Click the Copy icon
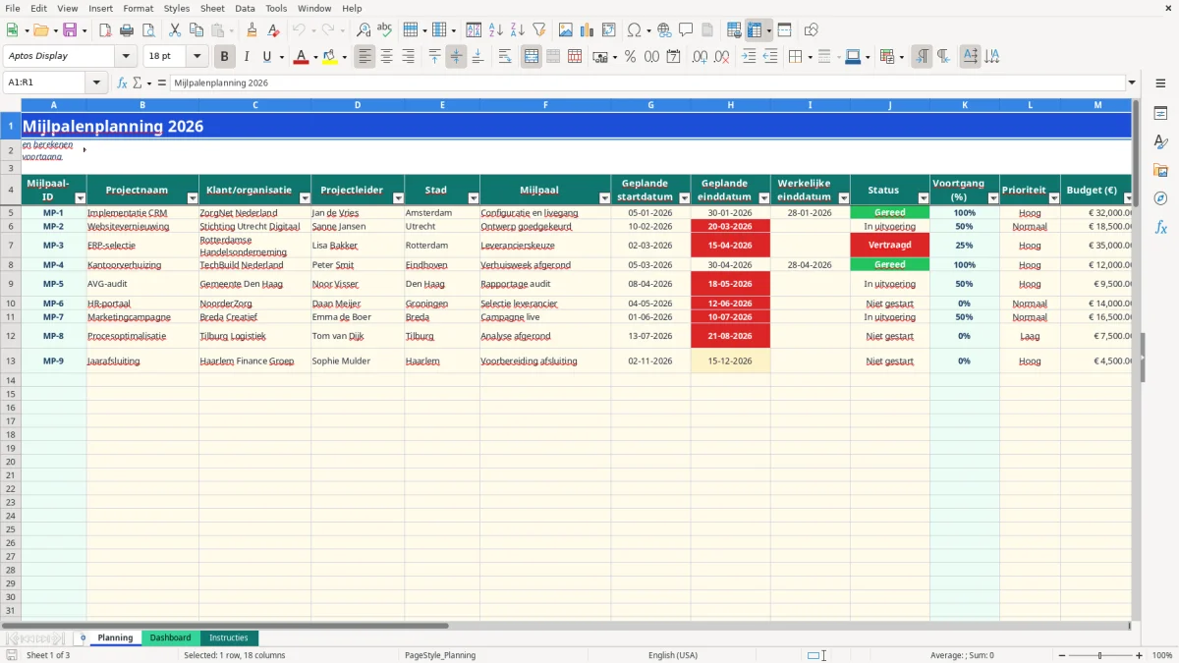This screenshot has width=1179, height=663. [x=196, y=30]
